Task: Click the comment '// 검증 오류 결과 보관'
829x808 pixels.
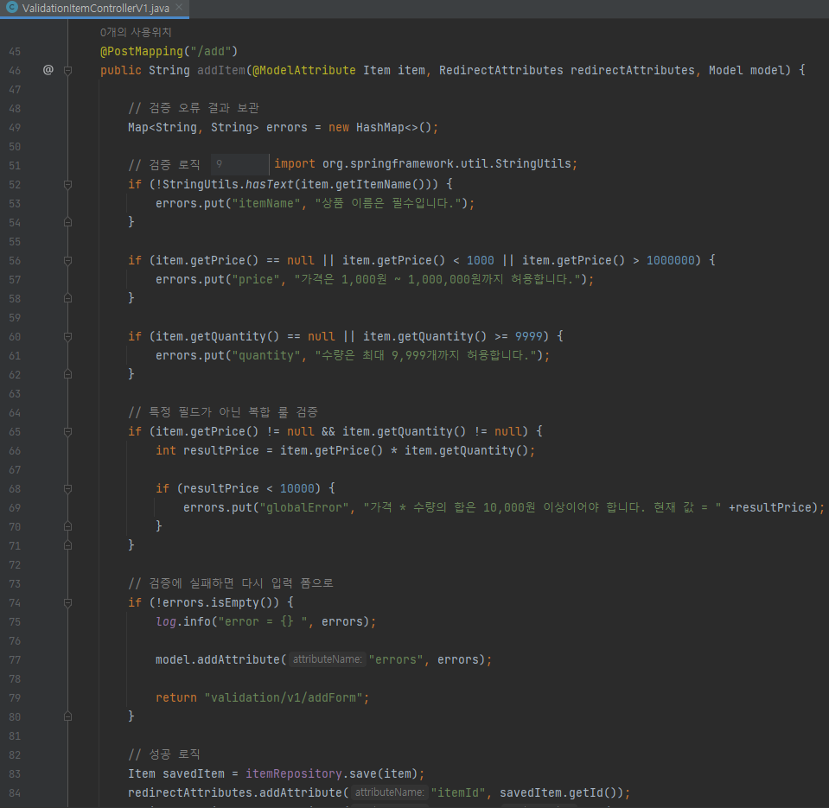Action: tap(194, 108)
